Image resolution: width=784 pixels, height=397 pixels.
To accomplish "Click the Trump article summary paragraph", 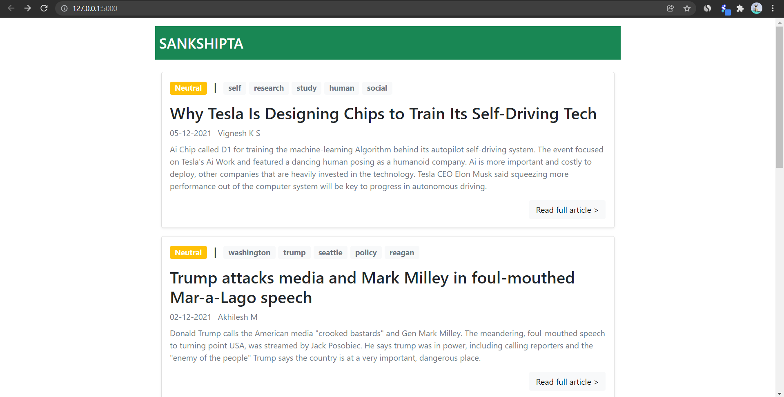I will [387, 346].
